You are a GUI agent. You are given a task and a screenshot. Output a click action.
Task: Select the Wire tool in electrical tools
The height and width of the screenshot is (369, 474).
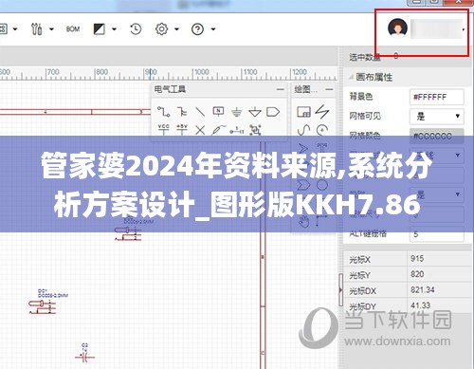pos(163,112)
